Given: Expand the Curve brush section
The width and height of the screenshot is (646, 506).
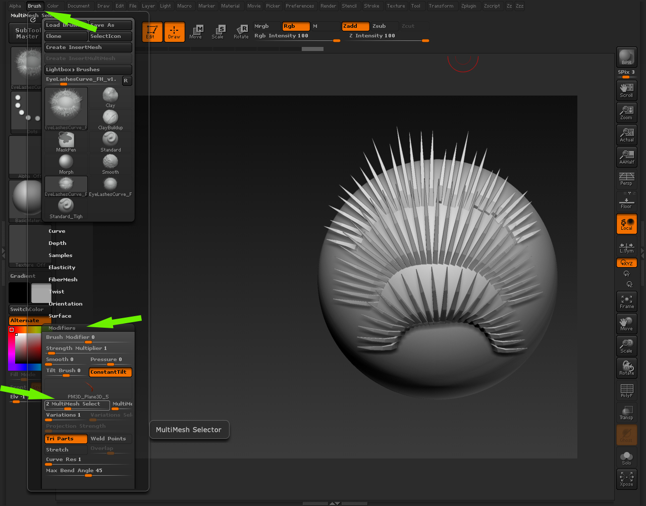Looking at the screenshot, I should tap(57, 231).
